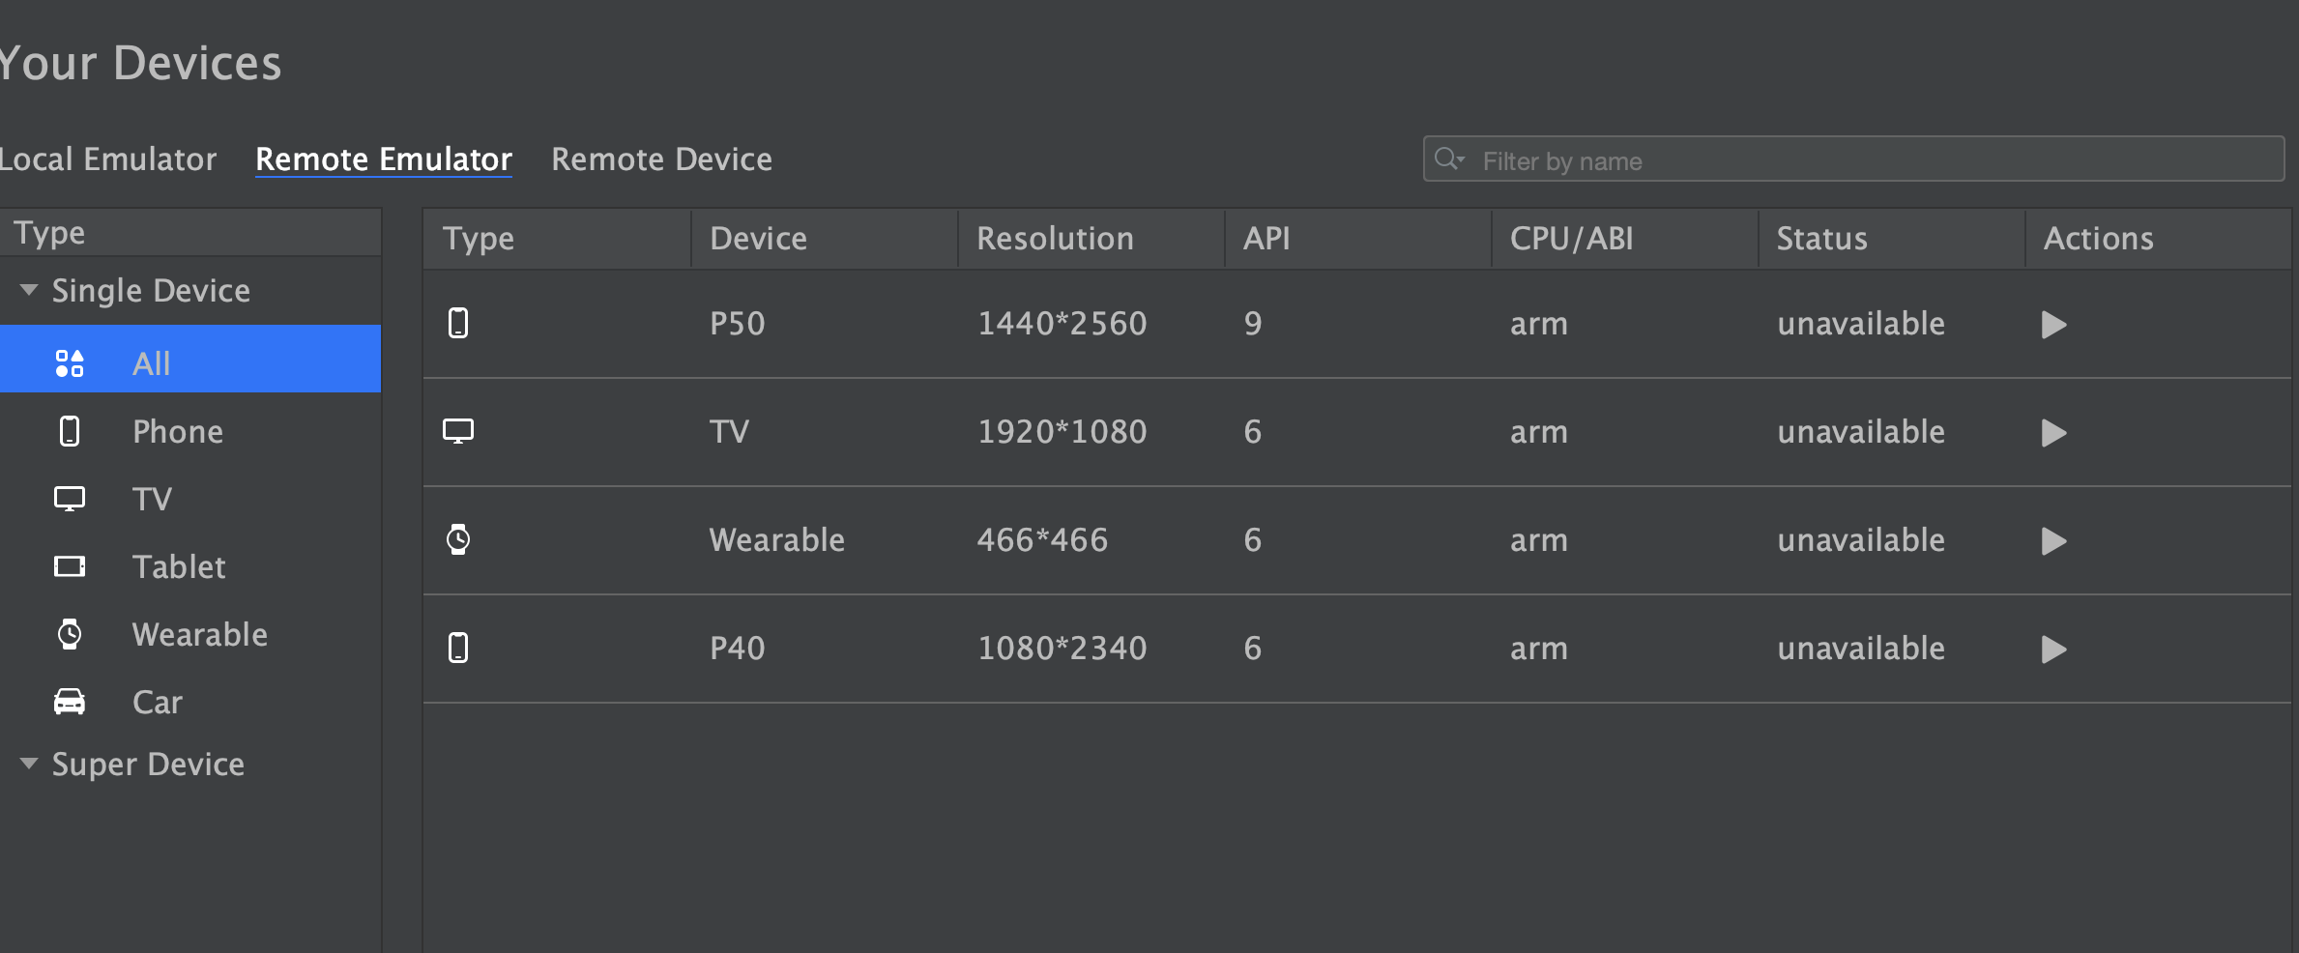Run the Wearable emulator play button
The image size is (2299, 953).
[x=2053, y=541]
